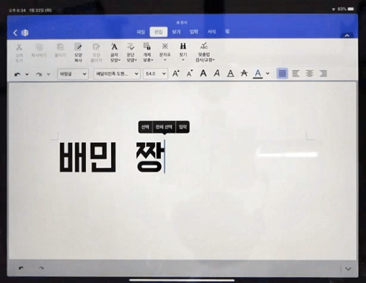
Task: Open Object Protect (개체 보호) menu
Action: click(148, 53)
